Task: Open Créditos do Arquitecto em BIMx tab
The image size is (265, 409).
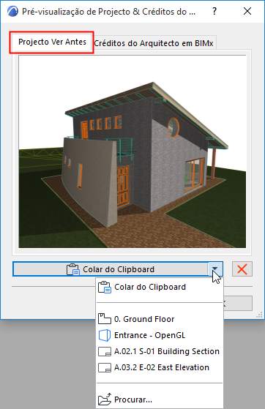Action: coord(154,43)
